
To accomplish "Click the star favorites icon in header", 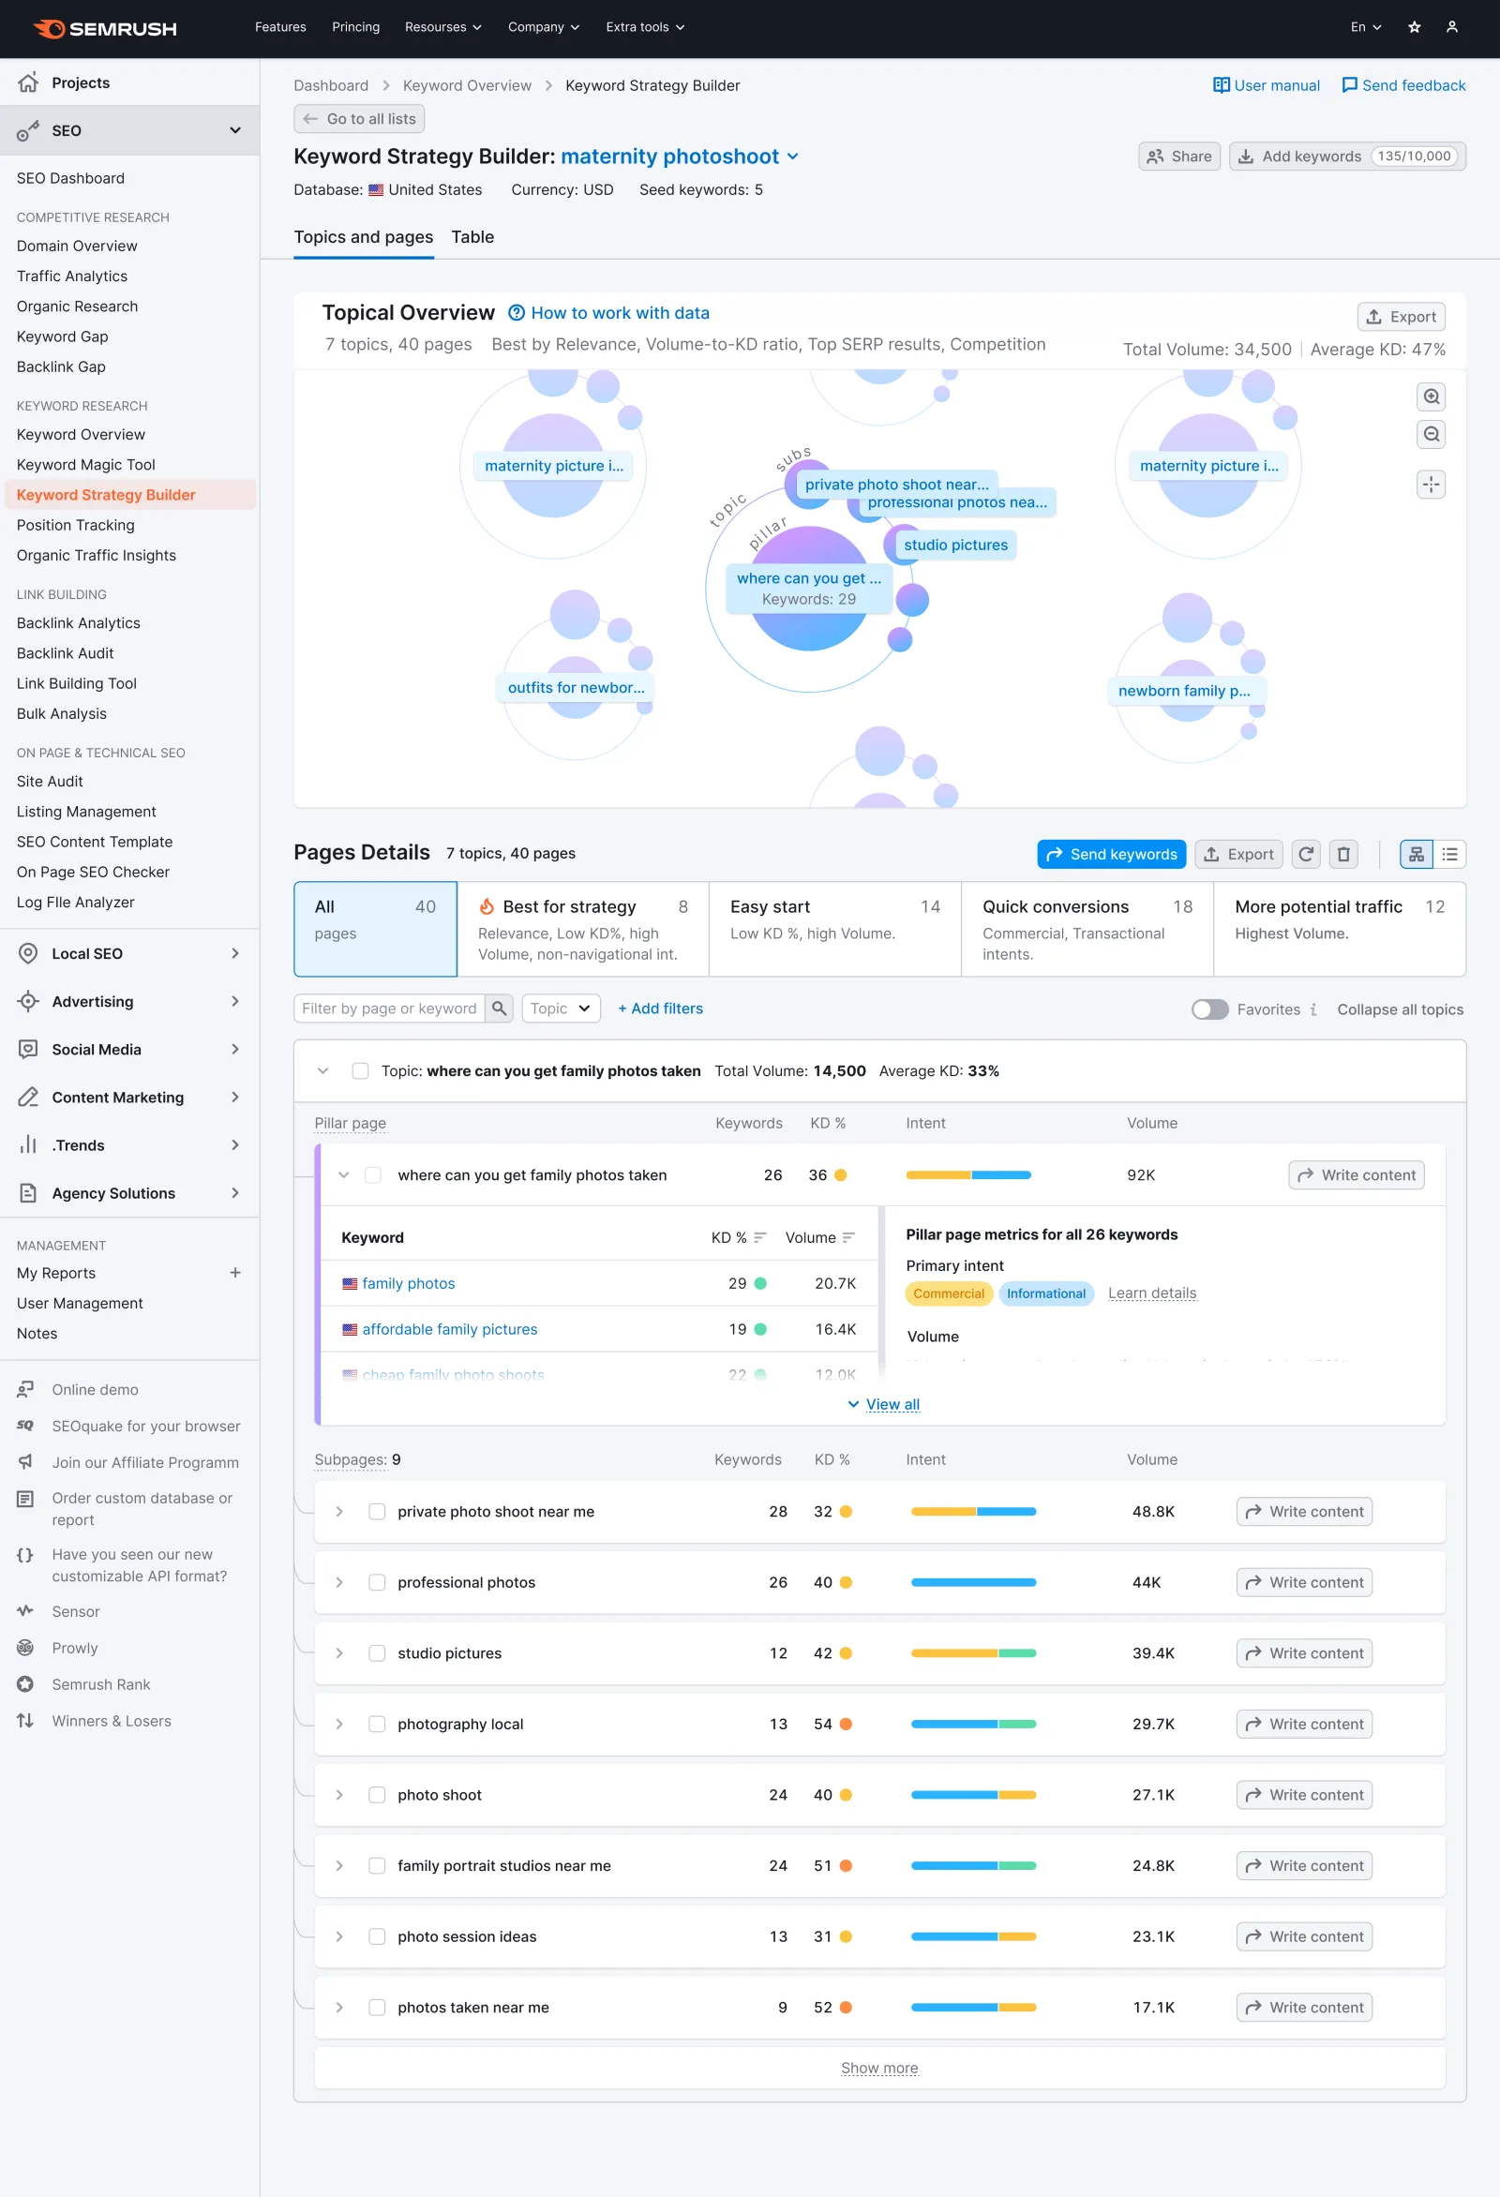I will 1414,27.
